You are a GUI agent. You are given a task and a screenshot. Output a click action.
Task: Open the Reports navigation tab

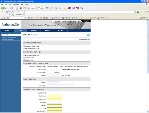[x=34, y=30]
